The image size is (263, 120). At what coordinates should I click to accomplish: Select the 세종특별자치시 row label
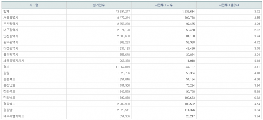point(14,61)
